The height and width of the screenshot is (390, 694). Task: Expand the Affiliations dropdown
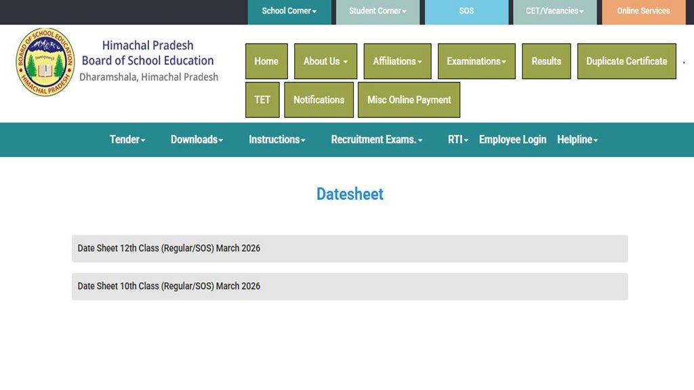(x=397, y=61)
